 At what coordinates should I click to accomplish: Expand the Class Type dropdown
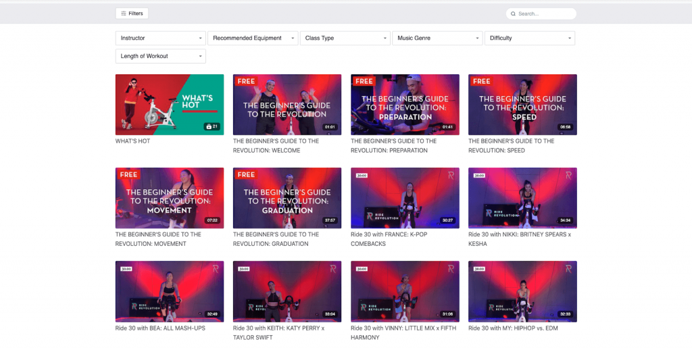(345, 38)
